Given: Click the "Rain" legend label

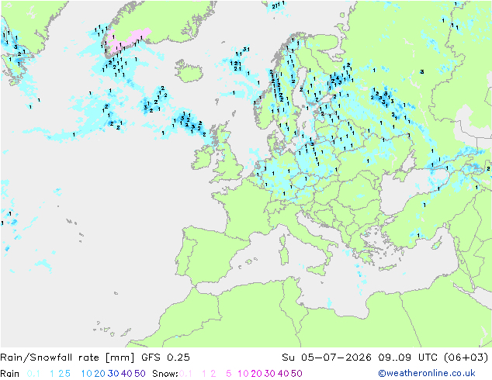Looking at the screenshot, I should tap(10, 374).
